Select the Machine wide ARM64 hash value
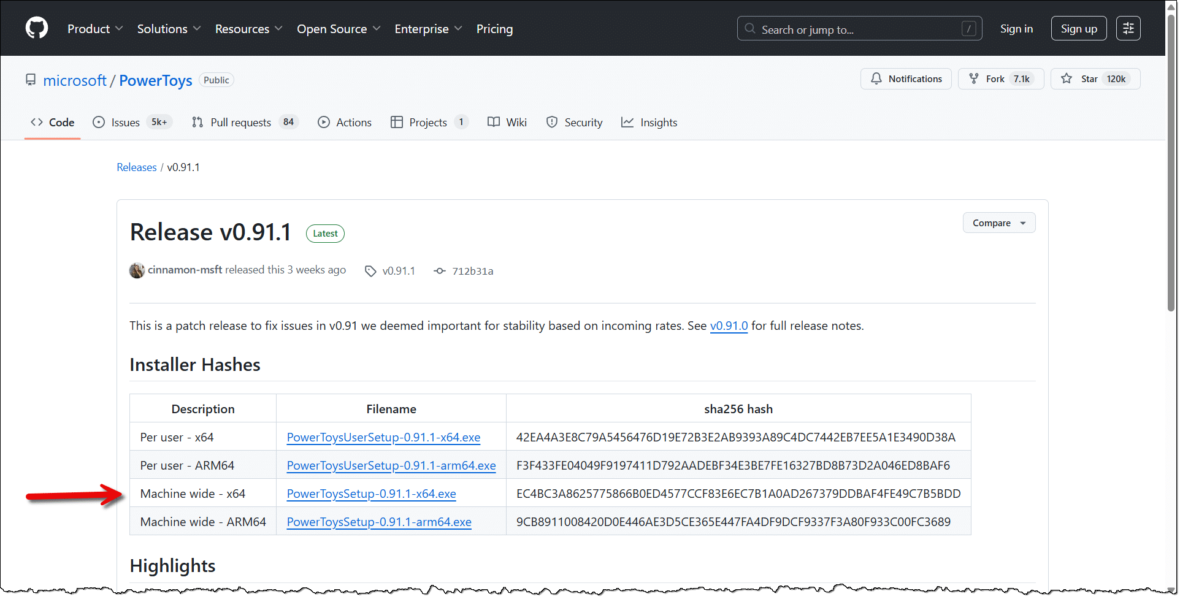The image size is (1180, 599). click(x=733, y=522)
